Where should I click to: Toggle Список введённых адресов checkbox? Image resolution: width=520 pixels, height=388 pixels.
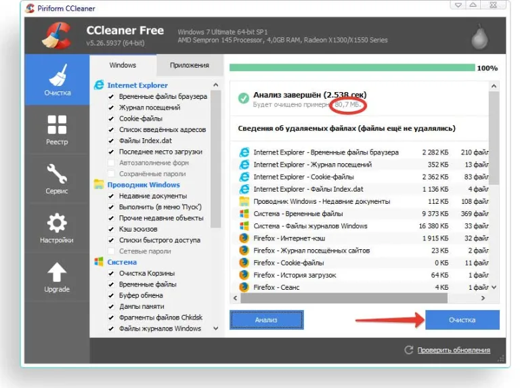click(111, 129)
